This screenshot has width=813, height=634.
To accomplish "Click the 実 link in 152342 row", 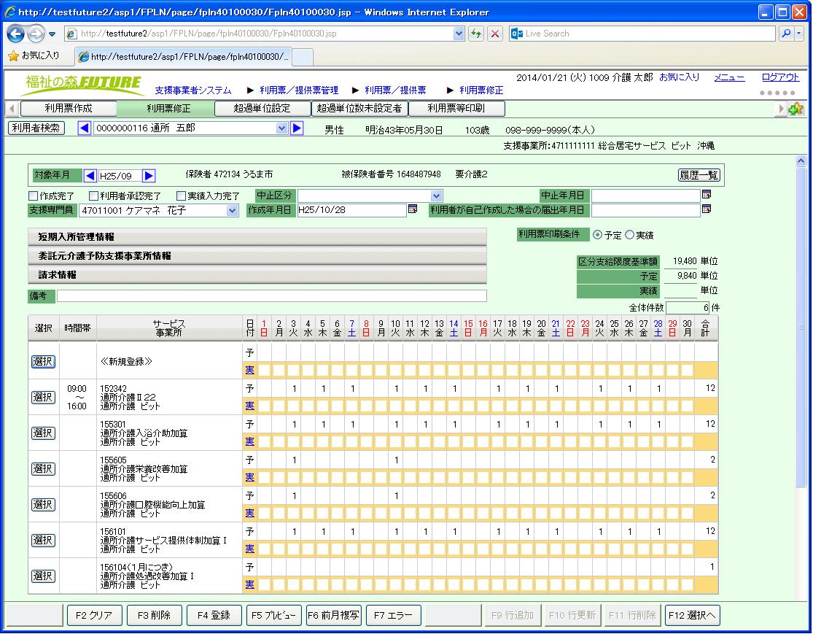I will 249,406.
